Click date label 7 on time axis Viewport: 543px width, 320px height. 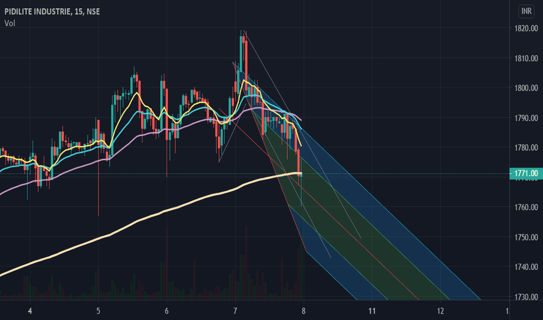pos(235,311)
